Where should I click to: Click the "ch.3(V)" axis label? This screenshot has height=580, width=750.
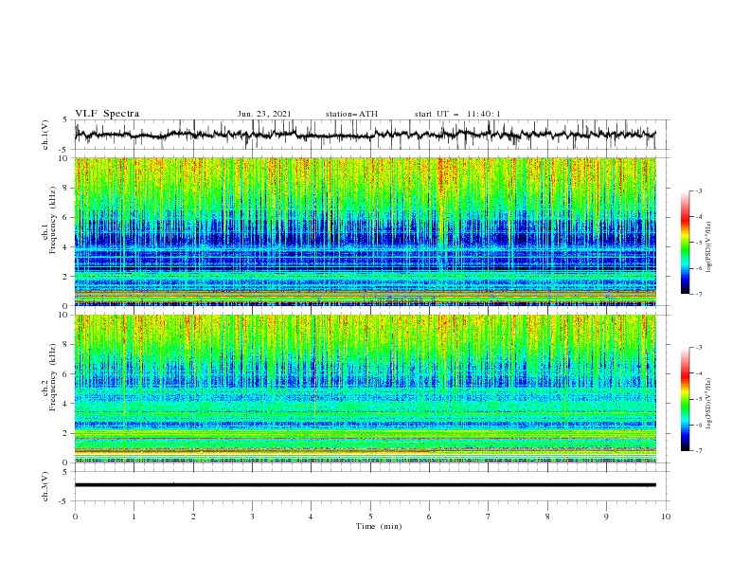click(45, 486)
